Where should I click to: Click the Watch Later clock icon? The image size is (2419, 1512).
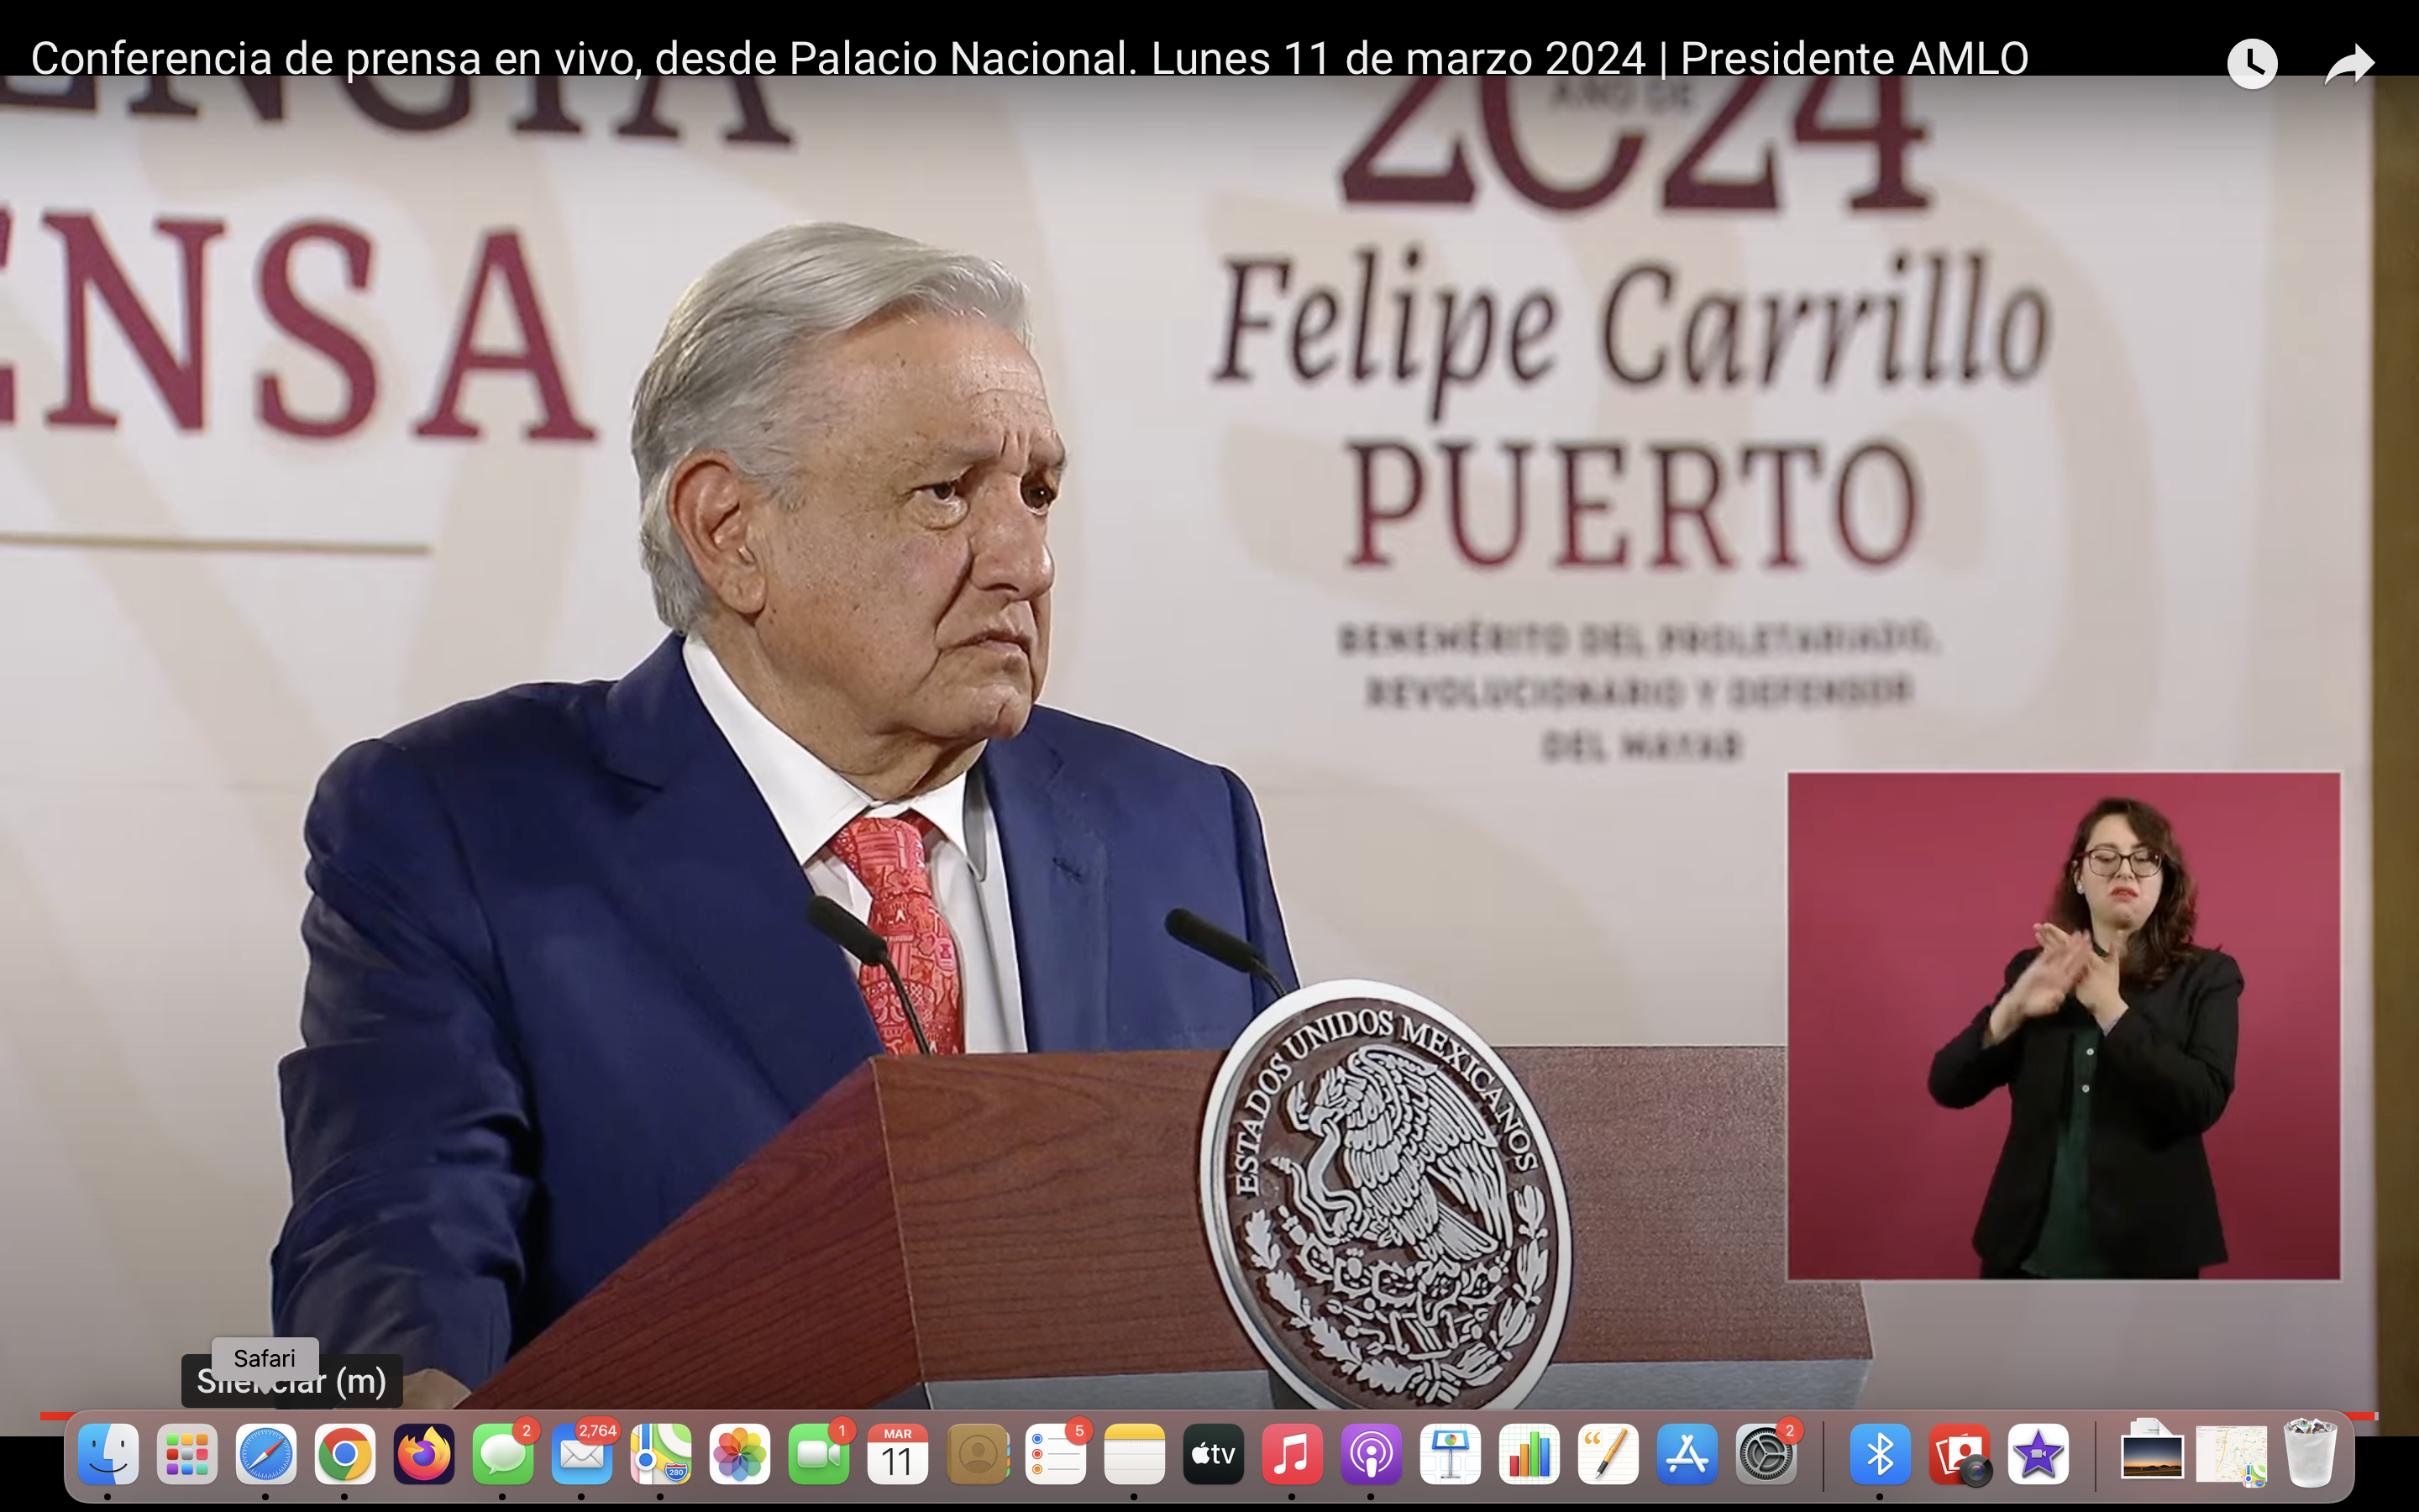tap(2251, 64)
